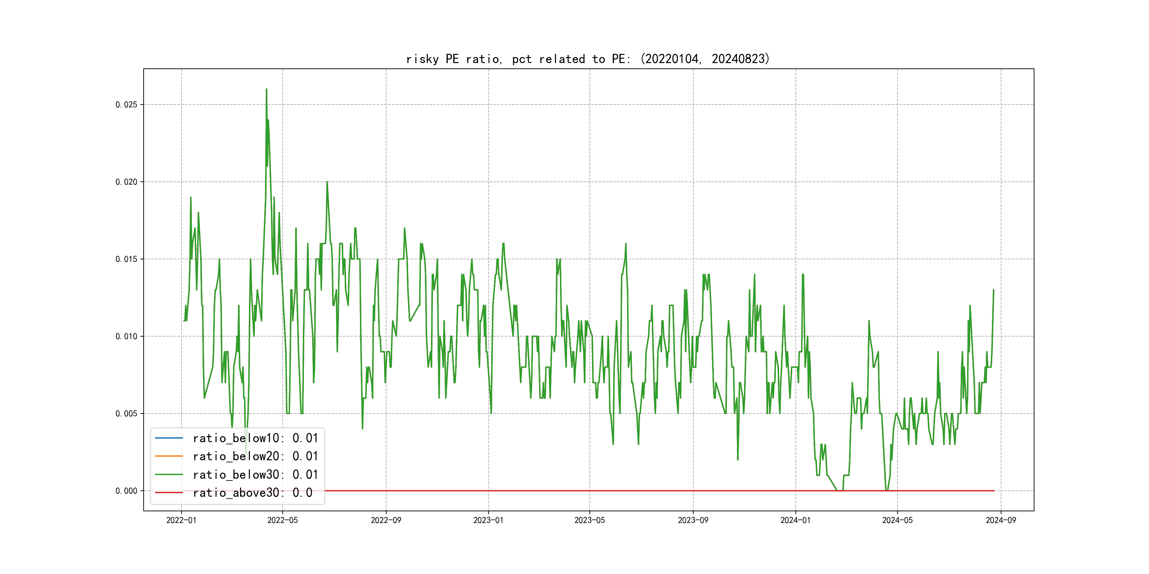Click the red legend line swatch
Image resolution: width=1149 pixels, height=574 pixels.
tap(168, 493)
